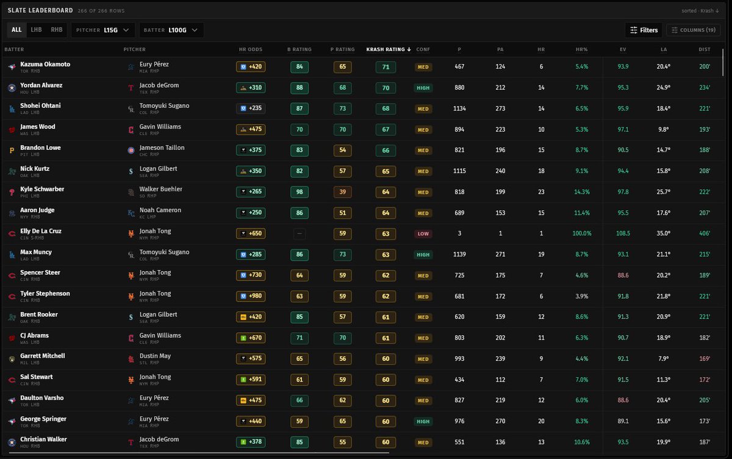
Task: Click +235 odds for Shohei Ohtani
Action: click(x=251, y=109)
